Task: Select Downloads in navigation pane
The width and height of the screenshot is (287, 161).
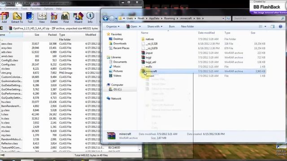Action: tap(117, 43)
